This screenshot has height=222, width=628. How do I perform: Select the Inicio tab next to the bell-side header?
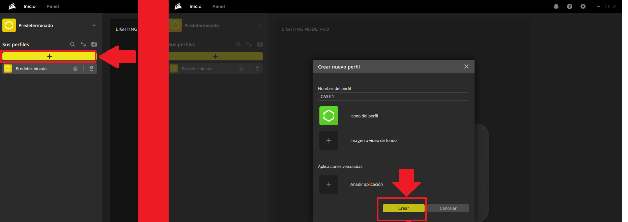pos(195,6)
